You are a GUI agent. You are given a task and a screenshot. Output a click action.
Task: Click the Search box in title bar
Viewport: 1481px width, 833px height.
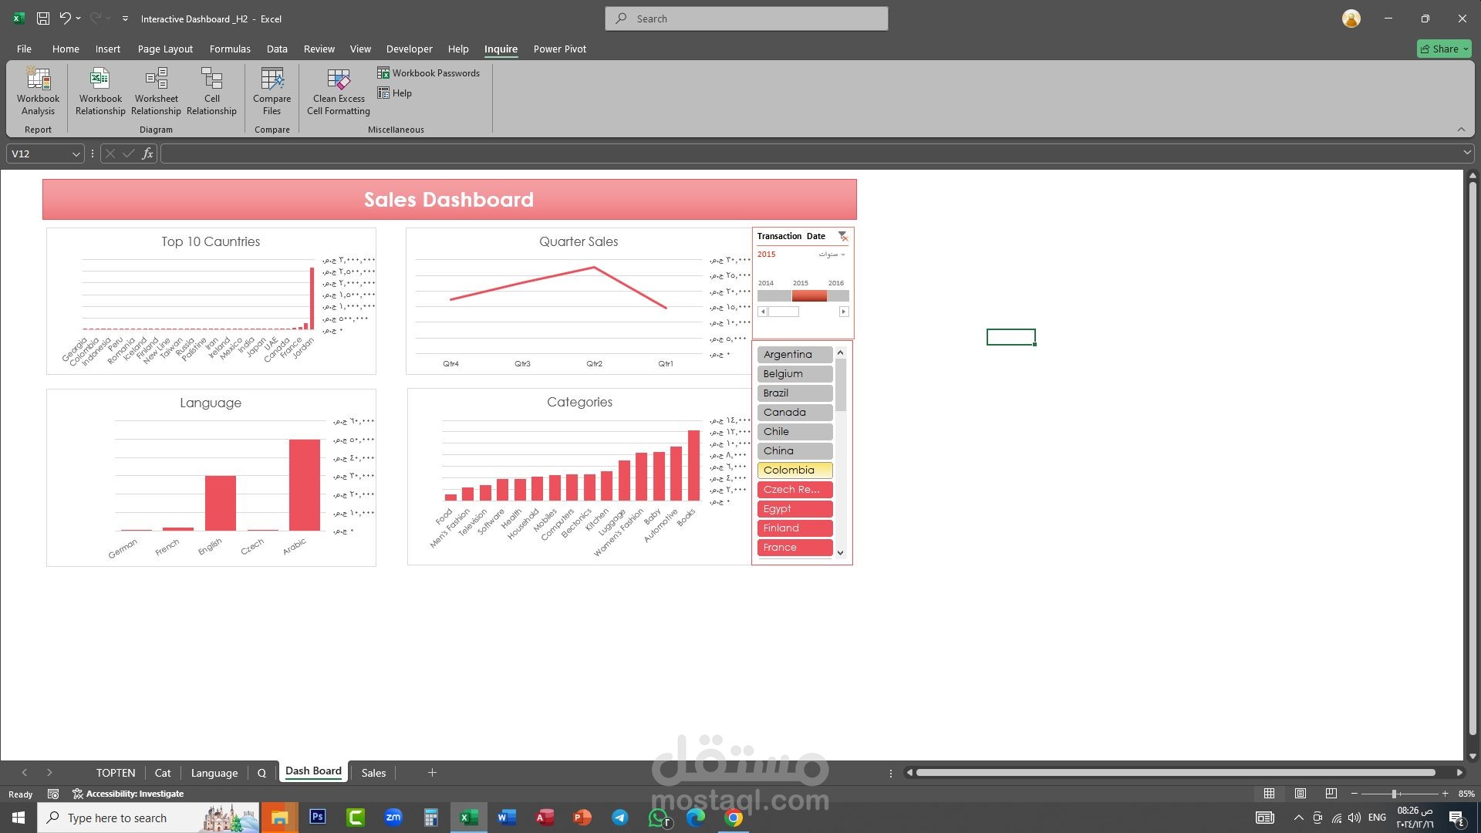coord(747,19)
